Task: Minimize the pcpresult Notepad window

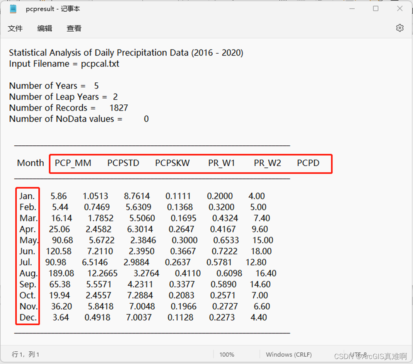Action: [x=352, y=9]
